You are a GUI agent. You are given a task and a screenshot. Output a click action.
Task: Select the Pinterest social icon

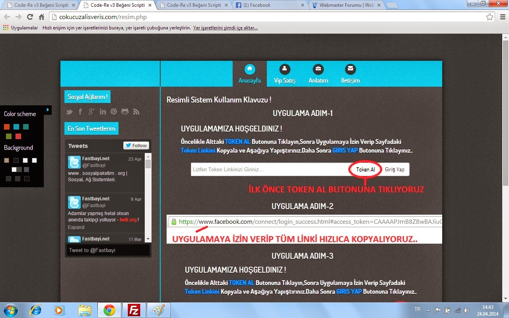(x=114, y=112)
